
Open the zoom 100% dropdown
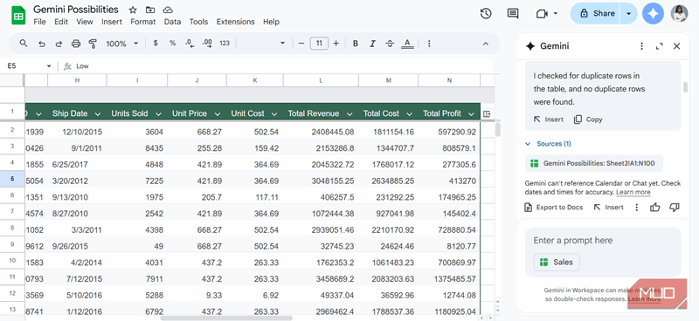[x=122, y=44]
